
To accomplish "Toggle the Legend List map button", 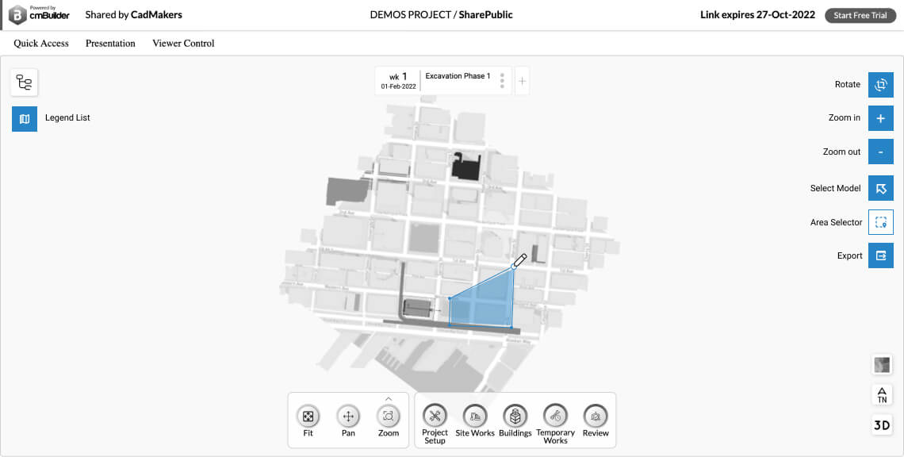I will [x=25, y=118].
